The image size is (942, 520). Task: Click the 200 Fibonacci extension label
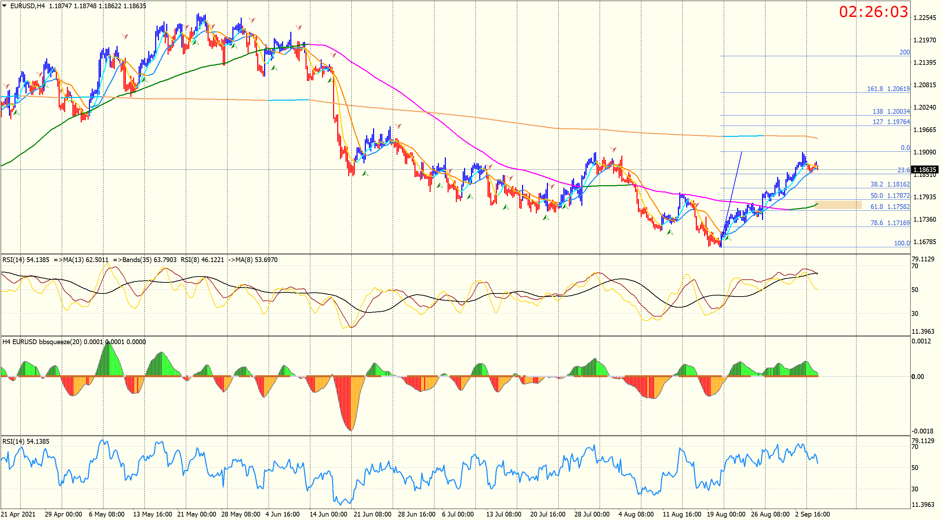904,52
